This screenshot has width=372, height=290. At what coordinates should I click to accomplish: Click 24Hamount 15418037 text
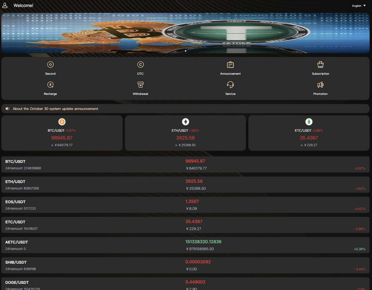pyautogui.click(x=21, y=229)
